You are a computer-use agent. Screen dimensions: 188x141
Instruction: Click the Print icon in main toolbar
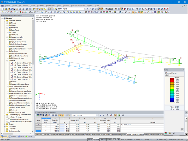coord(20,9)
